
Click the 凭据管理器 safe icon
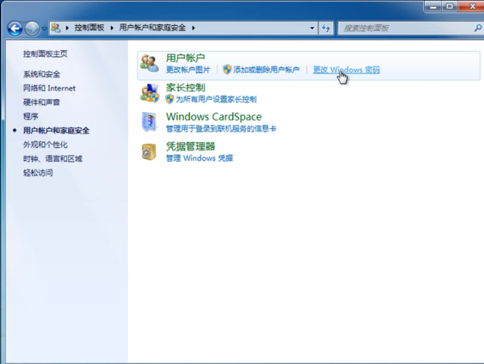[149, 152]
